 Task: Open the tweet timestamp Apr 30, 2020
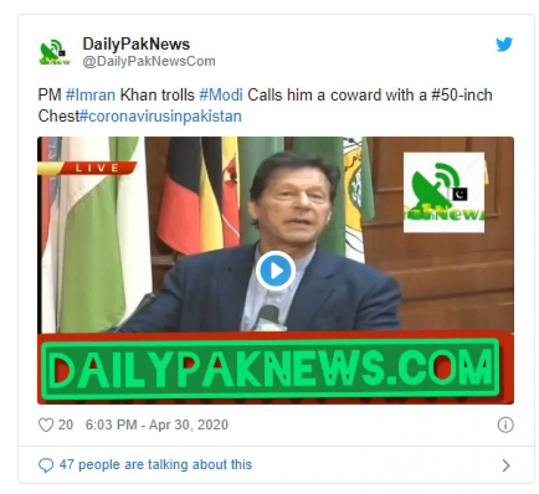(157, 425)
